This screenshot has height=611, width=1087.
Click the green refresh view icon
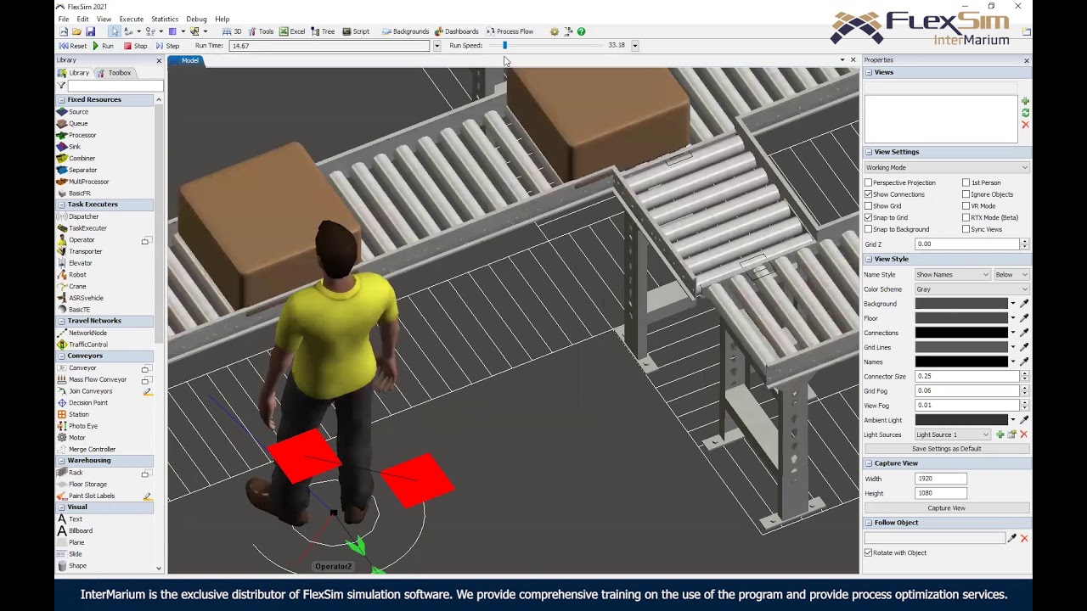click(x=1025, y=113)
